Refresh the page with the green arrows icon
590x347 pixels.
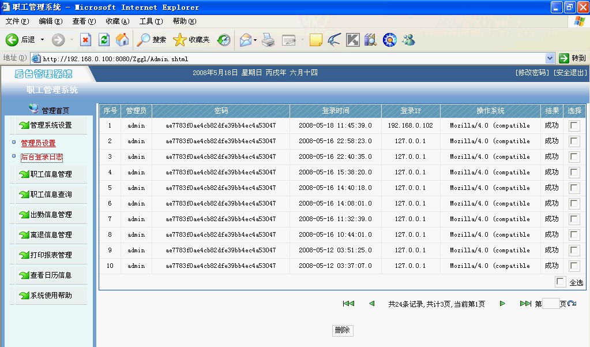pos(104,40)
